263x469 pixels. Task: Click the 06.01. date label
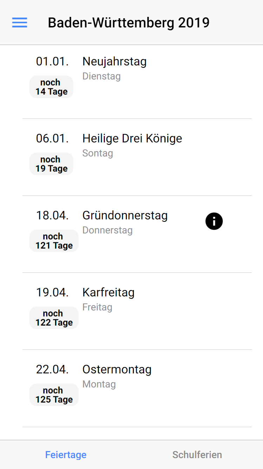point(52,139)
